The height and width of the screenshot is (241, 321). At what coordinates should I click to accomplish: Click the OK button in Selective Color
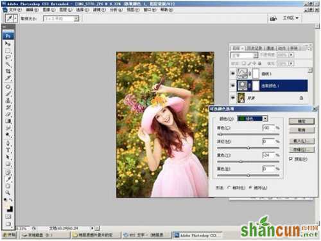click(302, 121)
